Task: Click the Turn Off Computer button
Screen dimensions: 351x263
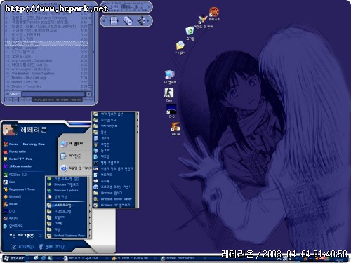Action: (51, 247)
